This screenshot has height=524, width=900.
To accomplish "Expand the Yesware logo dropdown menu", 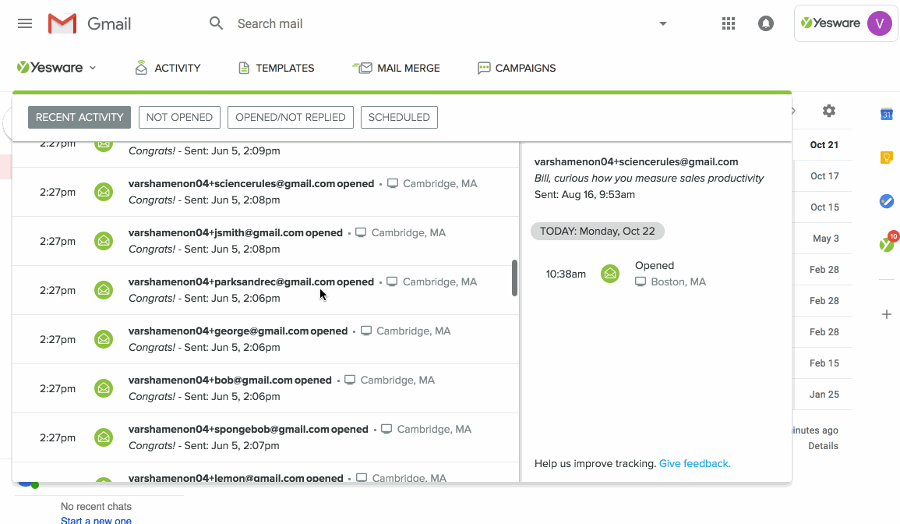I will [x=56, y=68].
